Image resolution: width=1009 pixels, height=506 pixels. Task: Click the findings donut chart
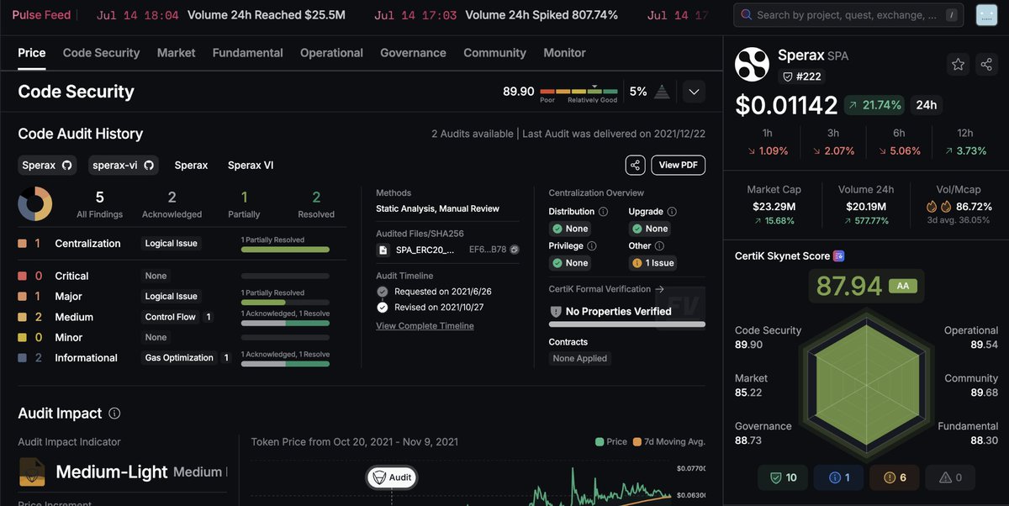click(x=35, y=203)
